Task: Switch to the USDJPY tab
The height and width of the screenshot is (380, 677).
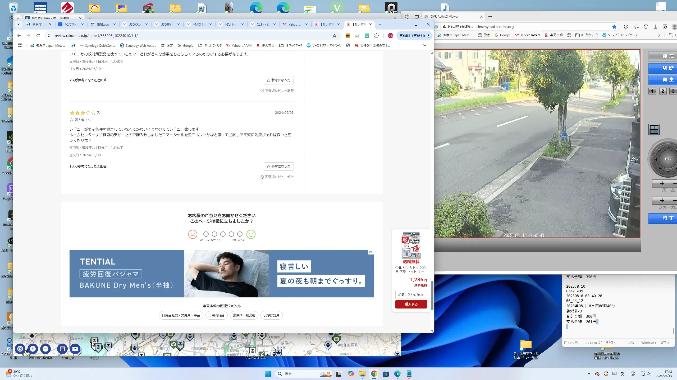Action: [166, 24]
